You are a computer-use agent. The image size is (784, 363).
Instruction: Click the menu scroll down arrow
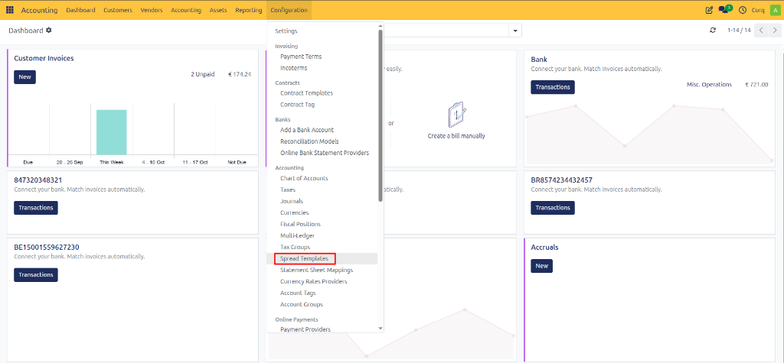(380, 328)
